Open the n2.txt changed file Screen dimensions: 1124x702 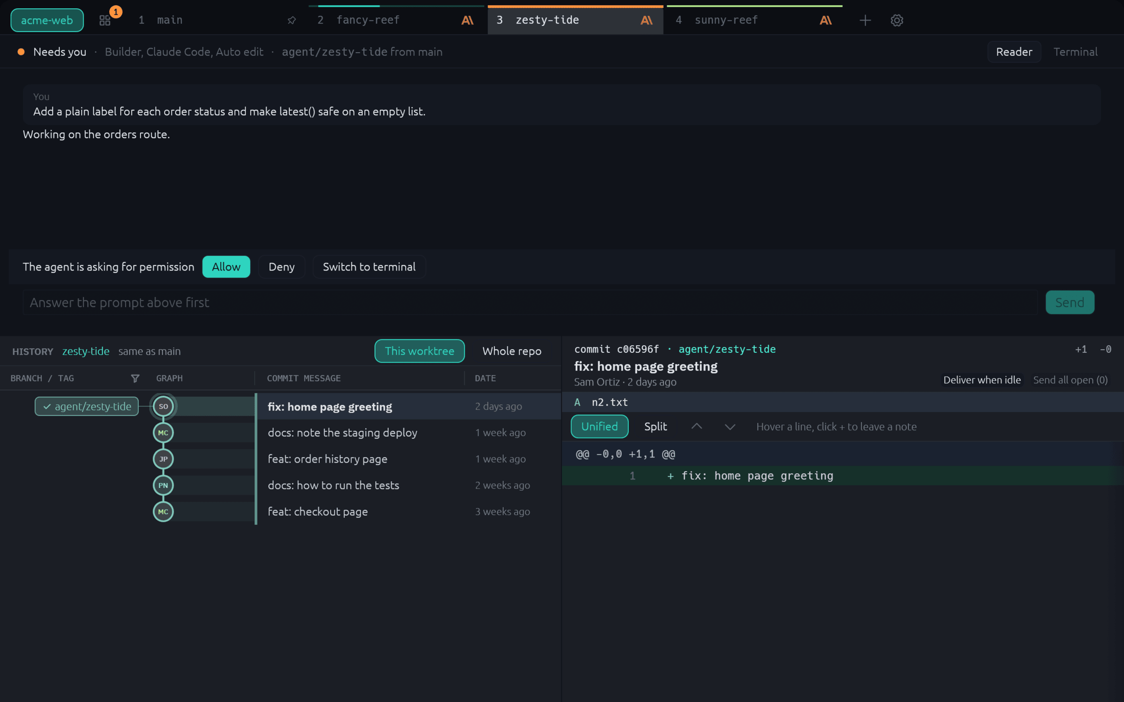tap(842, 402)
